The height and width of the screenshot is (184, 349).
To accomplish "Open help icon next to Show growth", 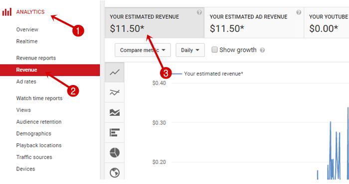I will [x=262, y=50].
